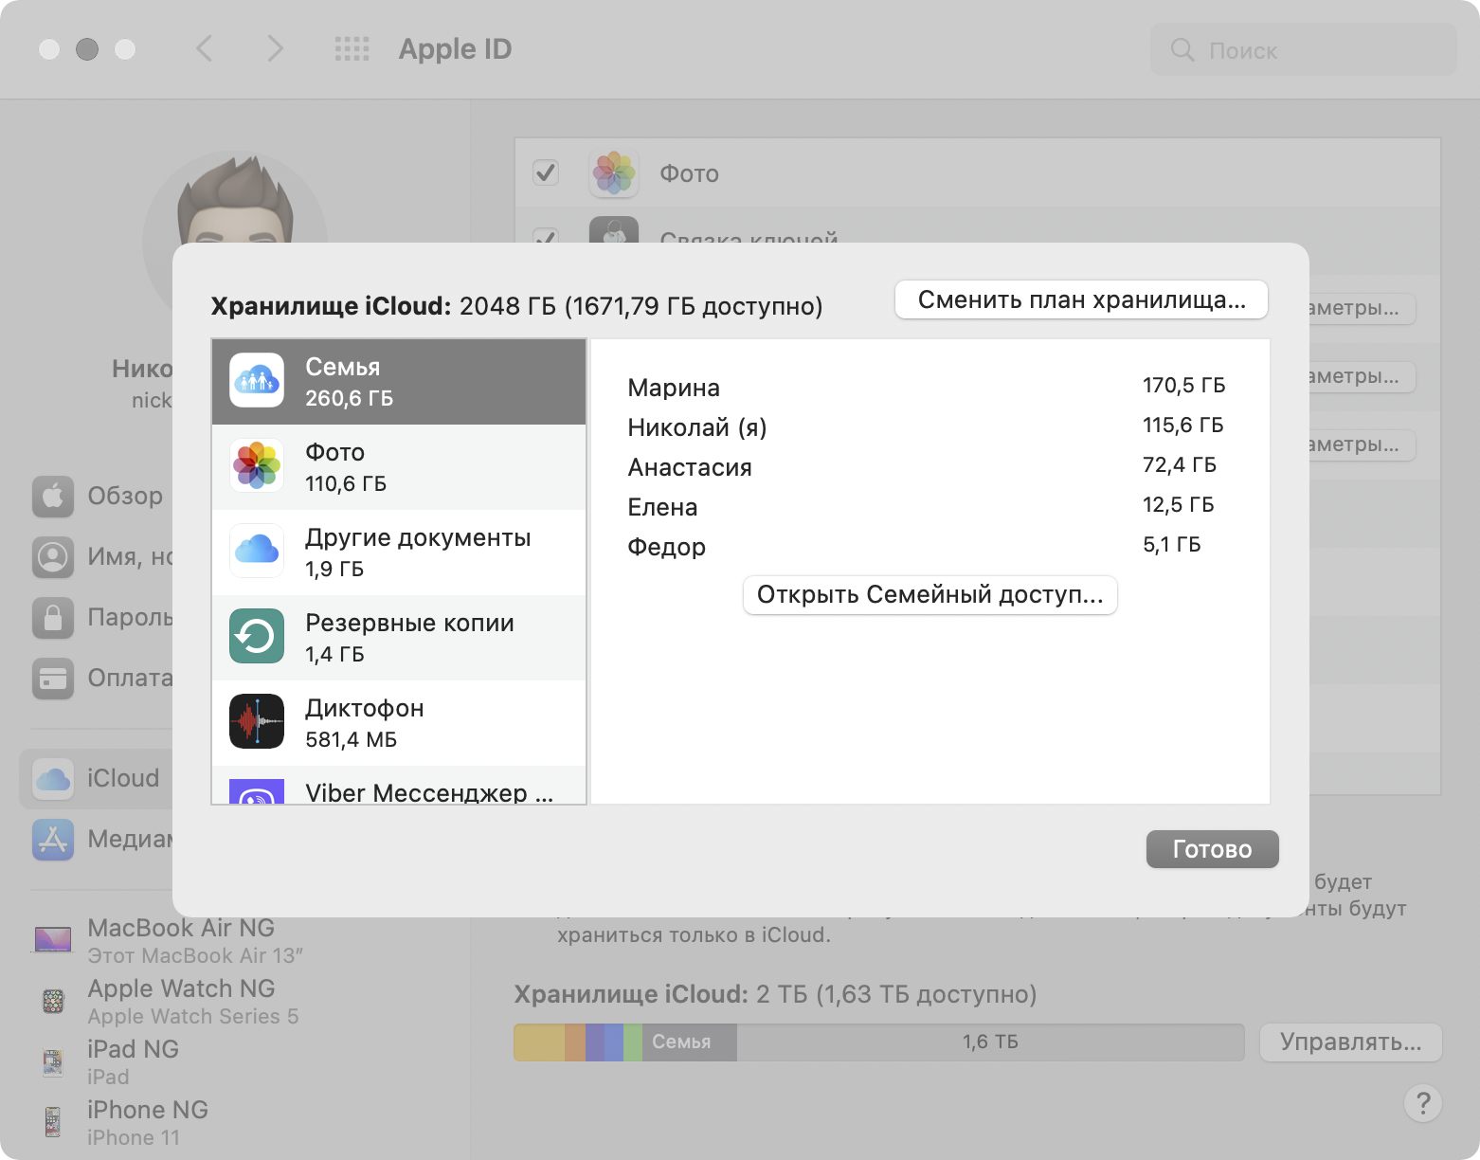Image resolution: width=1480 pixels, height=1160 pixels.
Task: Select the iCloud icon in sidebar
Action: (53, 778)
